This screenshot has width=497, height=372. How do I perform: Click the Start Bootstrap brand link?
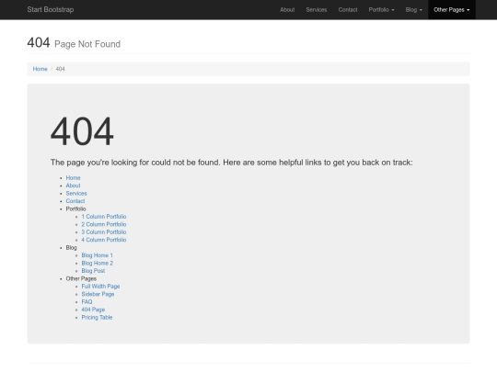pos(51,9)
